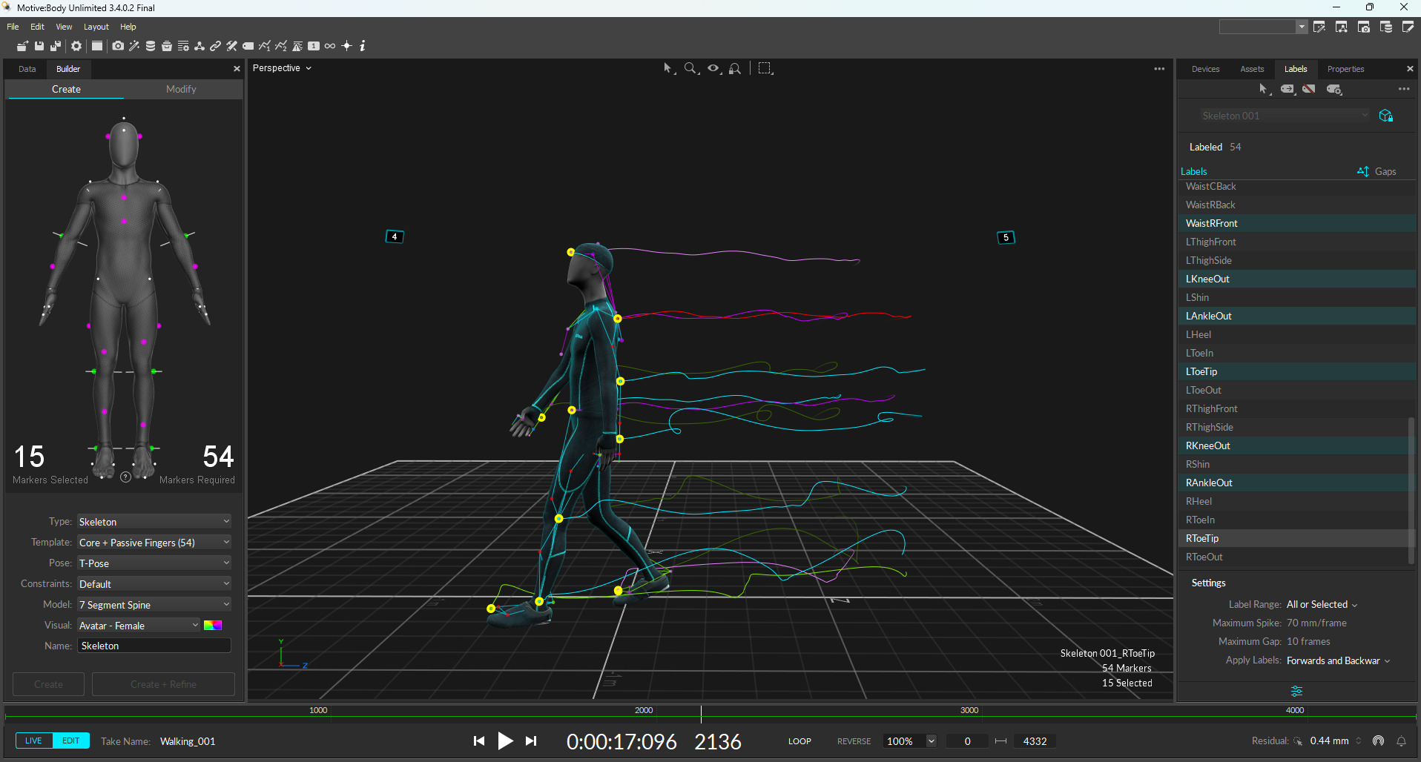This screenshot has width=1421, height=762.
Task: Click the info icon in the toolbar
Action: (x=363, y=46)
